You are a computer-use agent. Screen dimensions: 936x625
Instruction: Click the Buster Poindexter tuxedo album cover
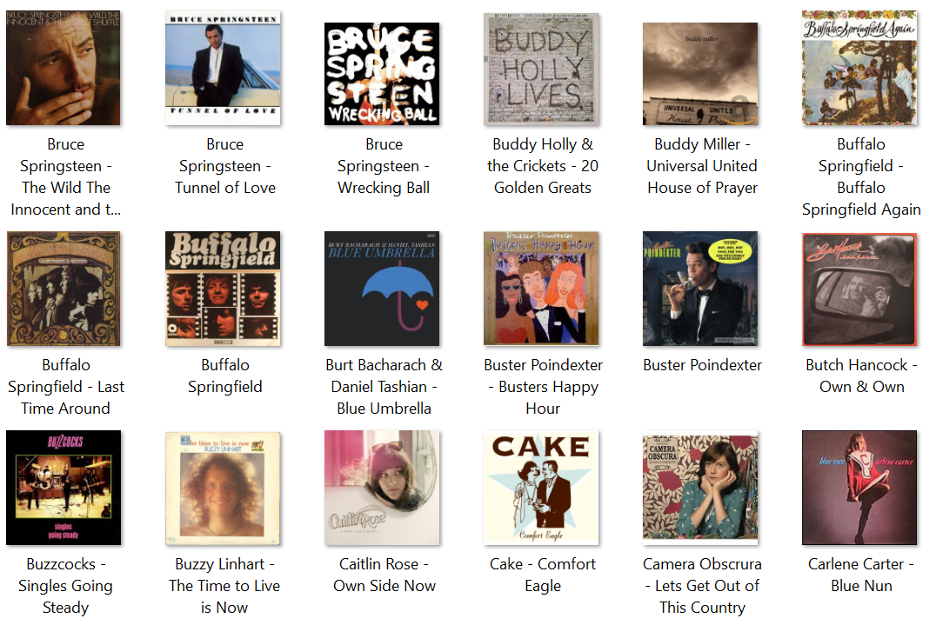(x=700, y=289)
